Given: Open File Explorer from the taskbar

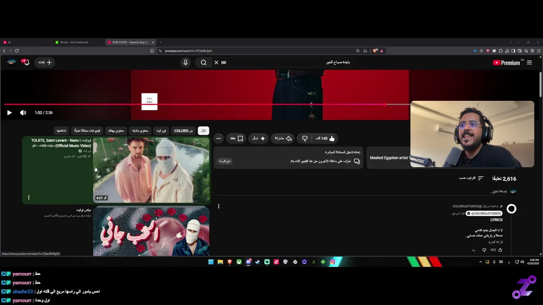Looking at the screenshot, I should [220, 262].
